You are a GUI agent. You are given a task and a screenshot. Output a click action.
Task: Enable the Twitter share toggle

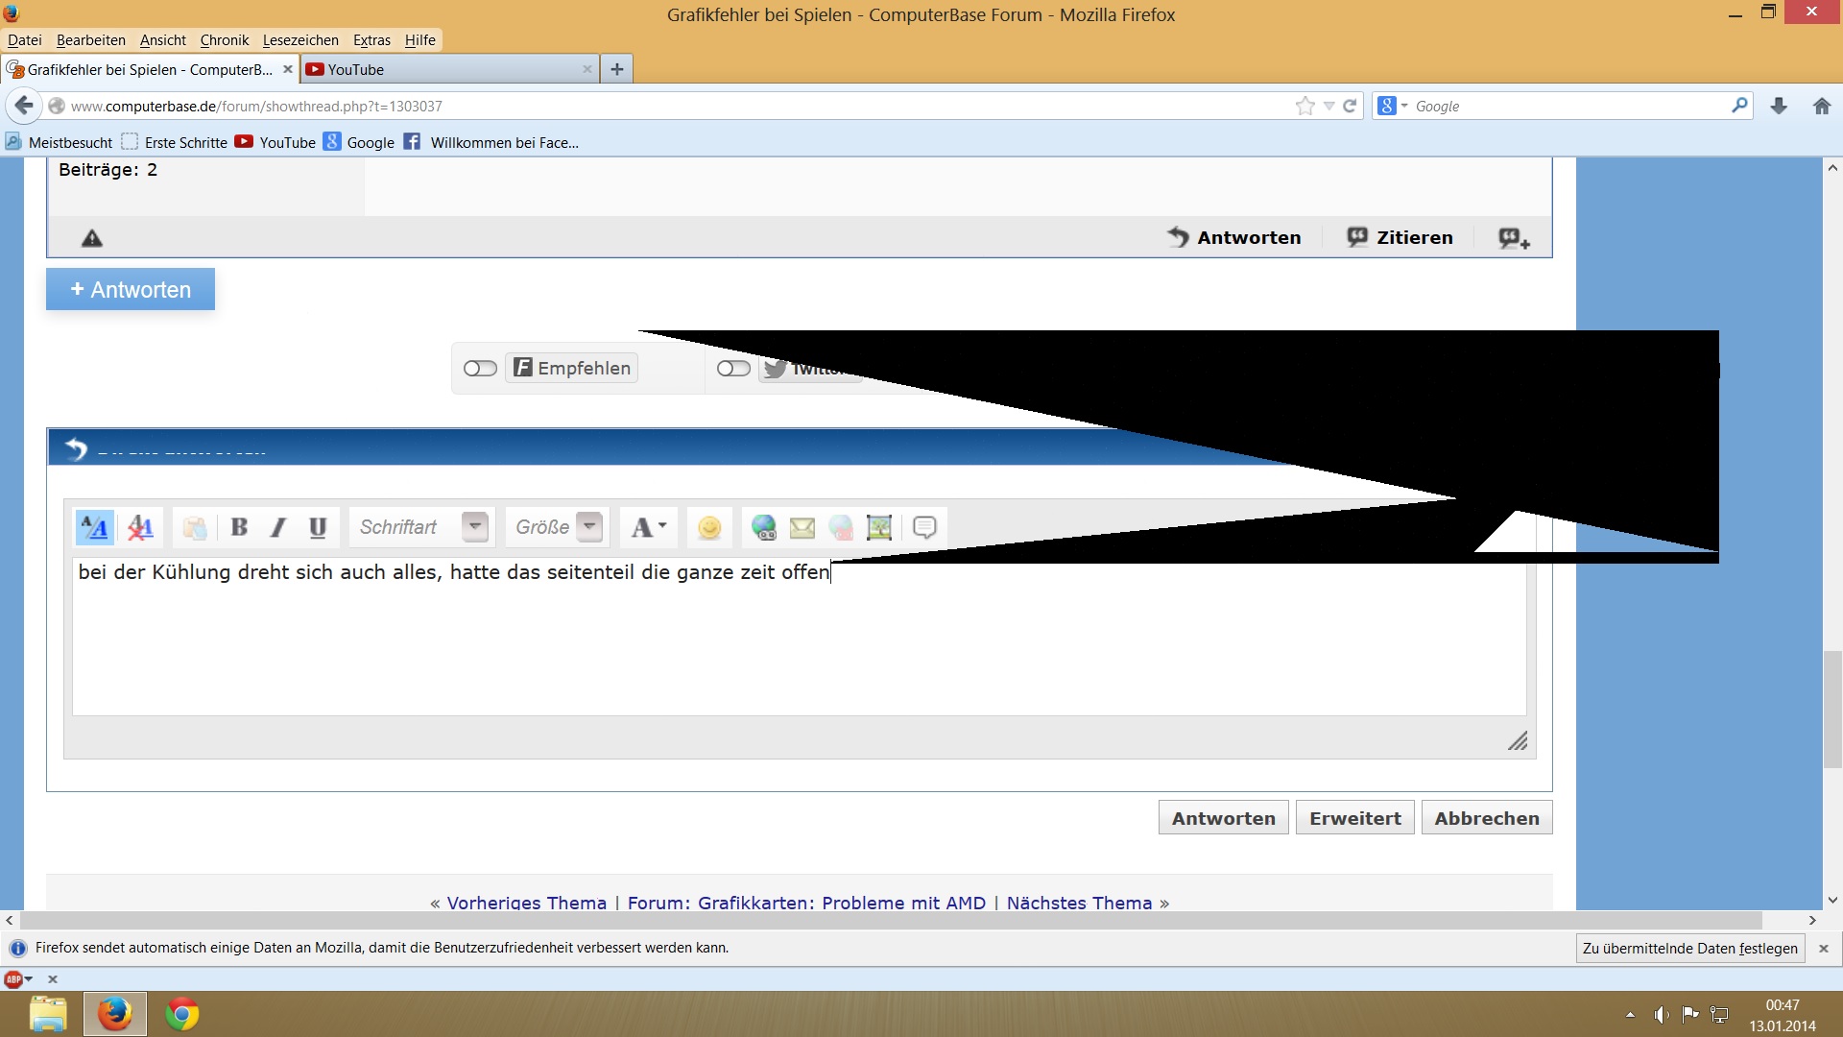pos(733,369)
